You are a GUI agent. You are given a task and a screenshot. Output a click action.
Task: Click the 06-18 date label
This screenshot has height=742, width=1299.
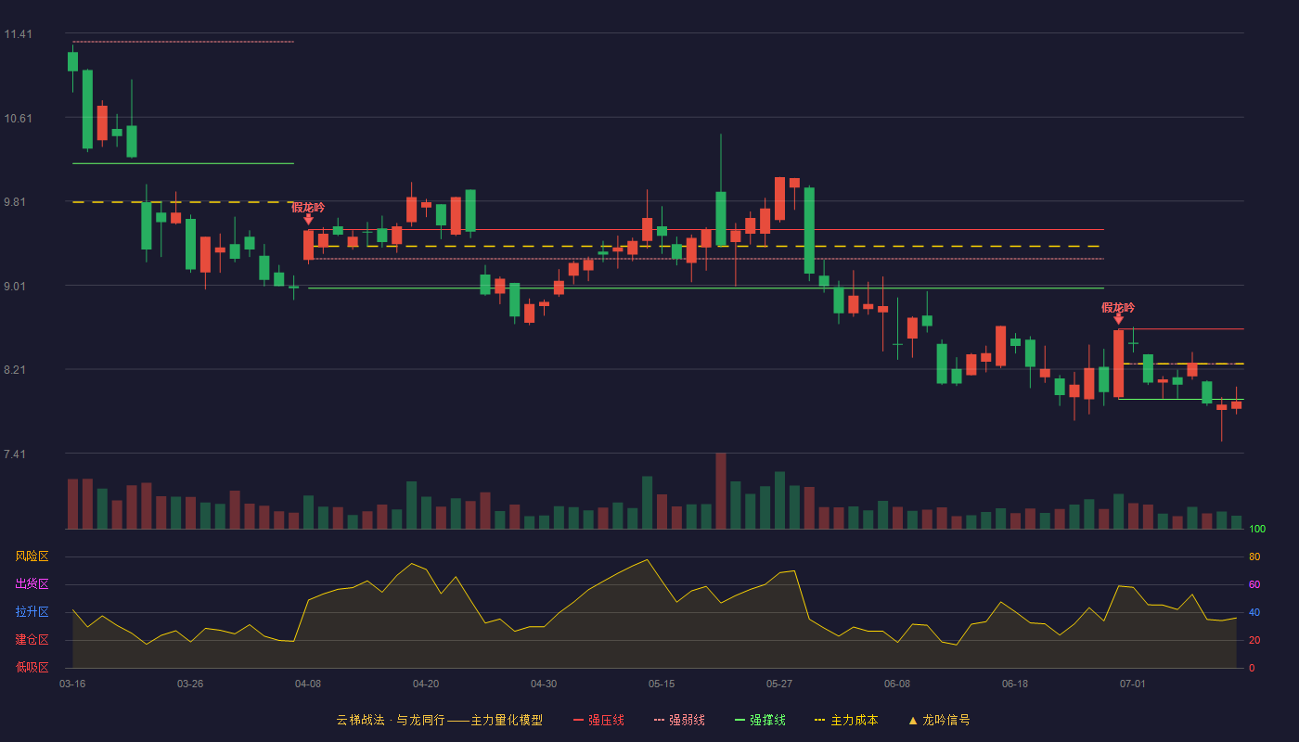pyautogui.click(x=1015, y=684)
